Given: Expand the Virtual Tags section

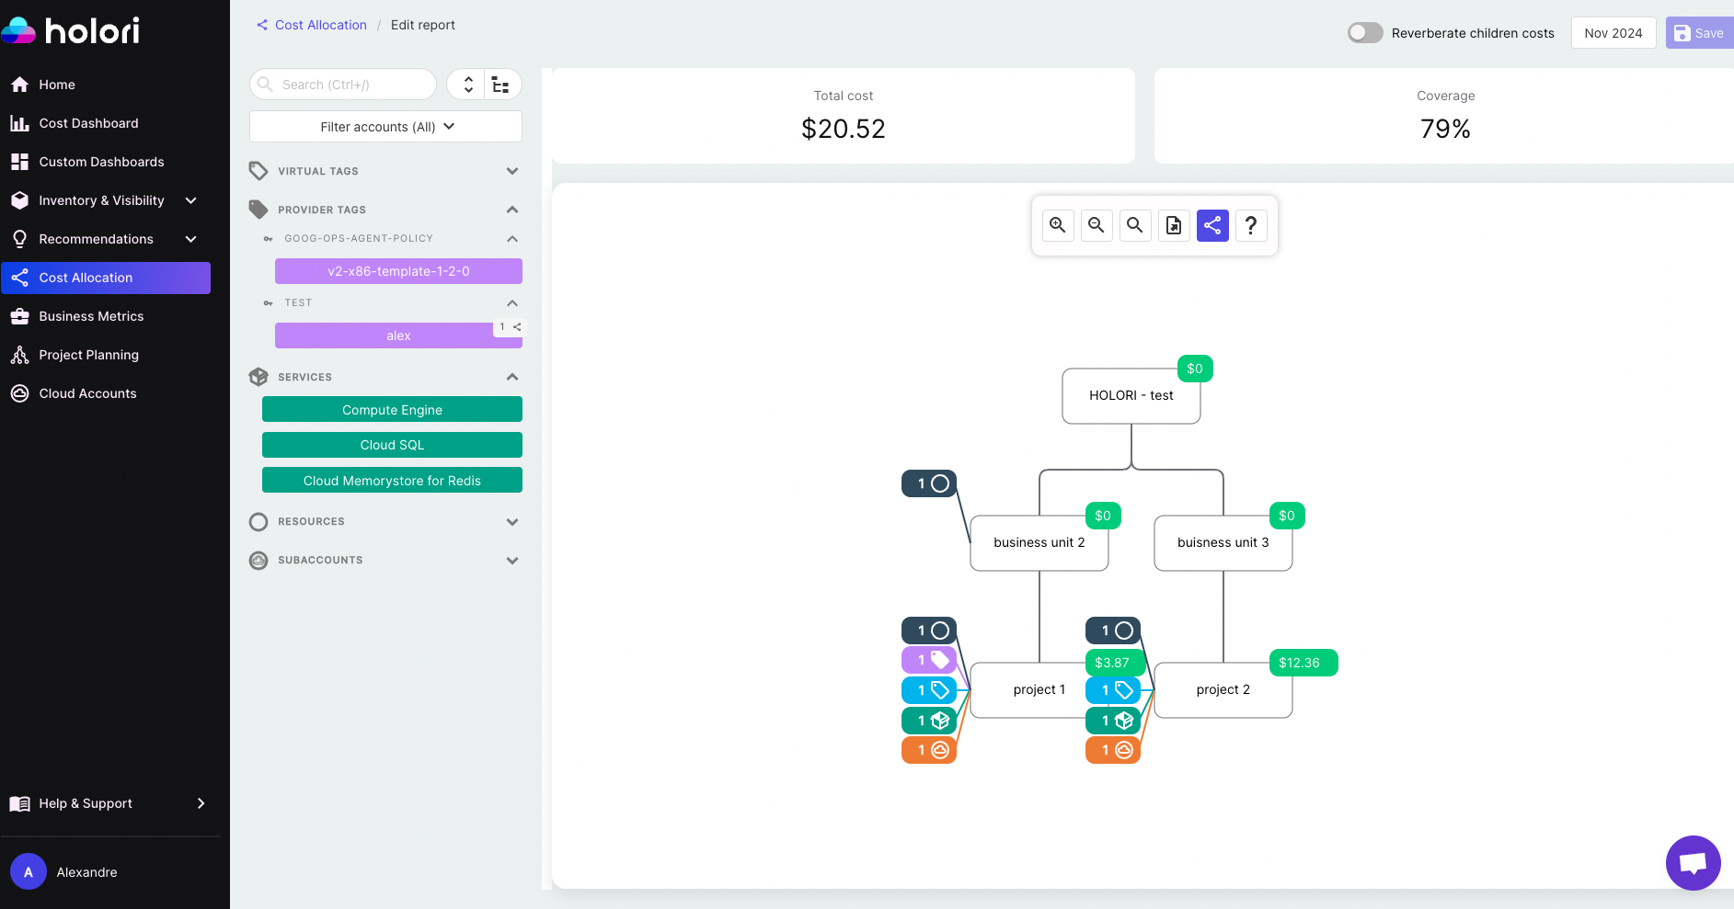Looking at the screenshot, I should tap(512, 171).
